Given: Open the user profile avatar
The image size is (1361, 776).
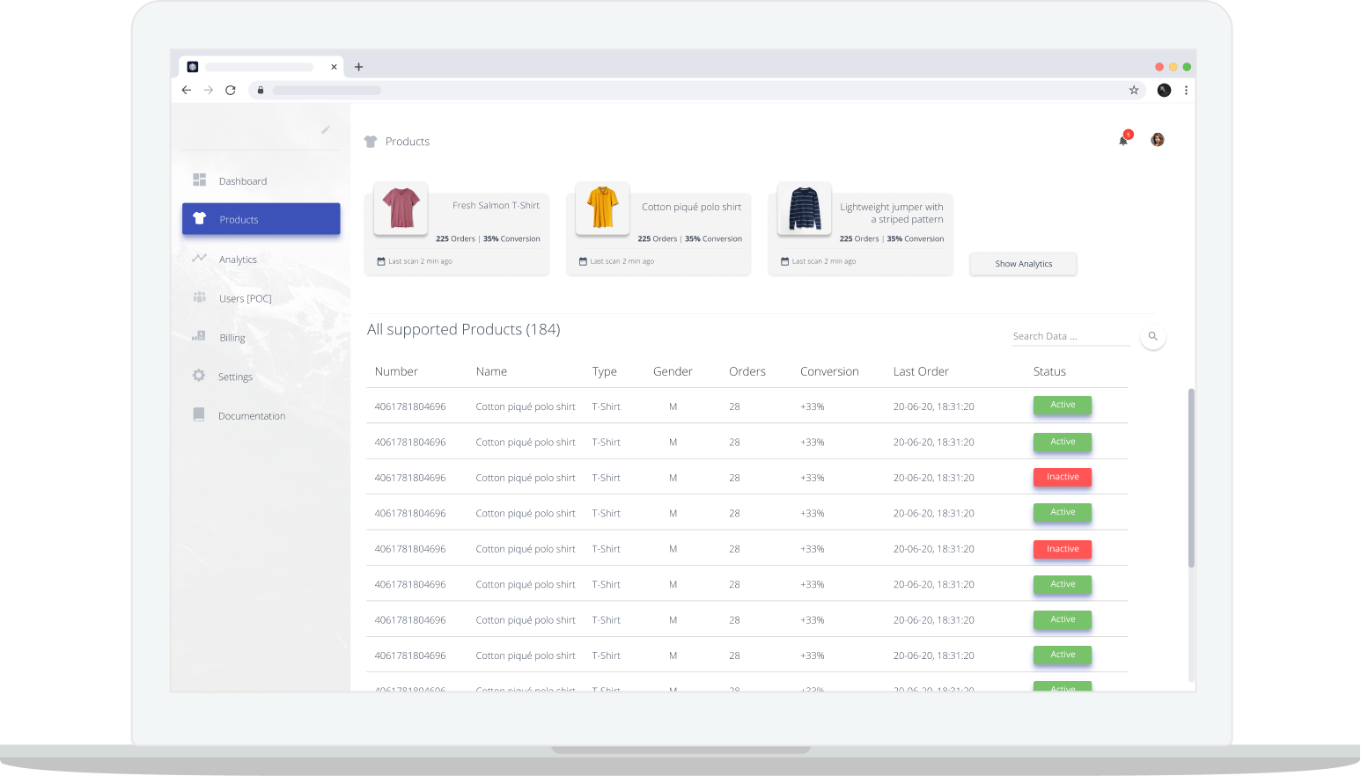Looking at the screenshot, I should click(1158, 140).
